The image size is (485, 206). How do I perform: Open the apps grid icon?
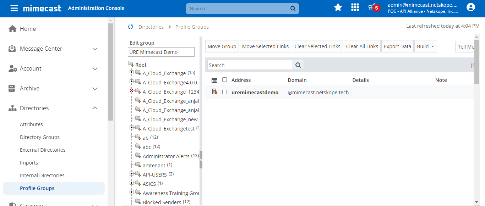pos(355,7)
